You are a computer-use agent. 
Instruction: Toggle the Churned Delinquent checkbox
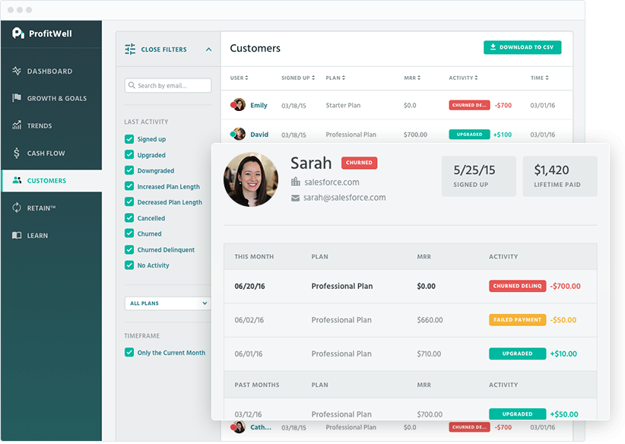click(x=129, y=250)
